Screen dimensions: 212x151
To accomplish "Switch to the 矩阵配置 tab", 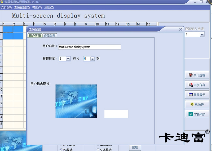I will (x=50, y=36).
